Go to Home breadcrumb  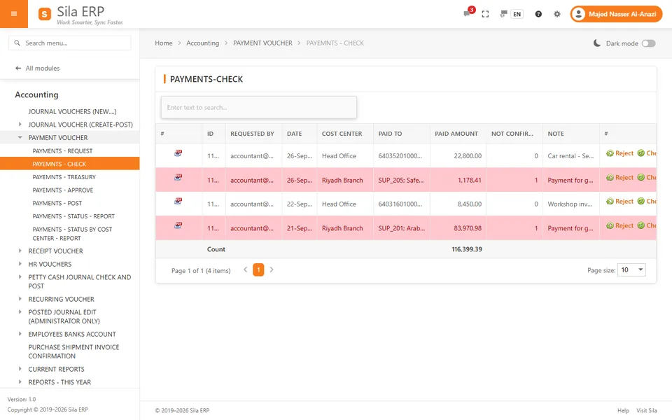(x=164, y=43)
